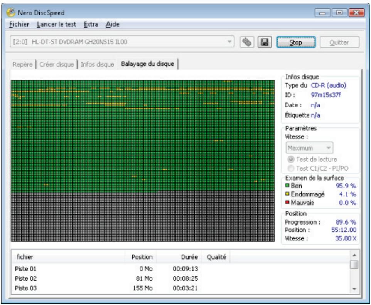
Task: Click the Stop button
Action: click(x=296, y=42)
